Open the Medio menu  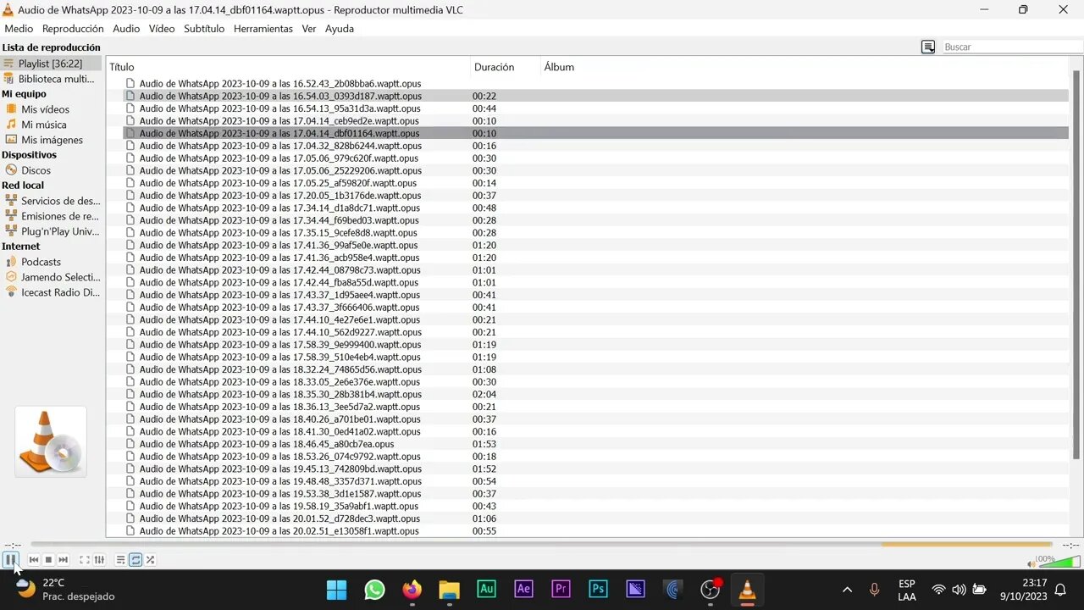pyautogui.click(x=19, y=29)
